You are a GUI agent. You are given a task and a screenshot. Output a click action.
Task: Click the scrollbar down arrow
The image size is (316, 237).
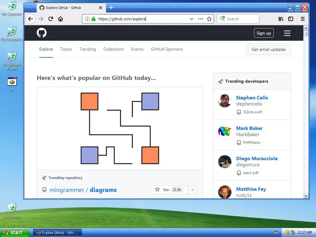[x=306, y=196]
